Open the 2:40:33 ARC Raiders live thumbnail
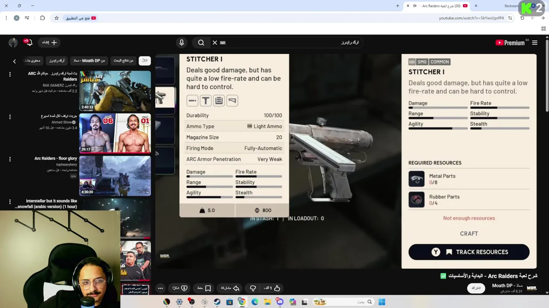Image resolution: width=549 pixels, height=308 pixels. pos(115,91)
